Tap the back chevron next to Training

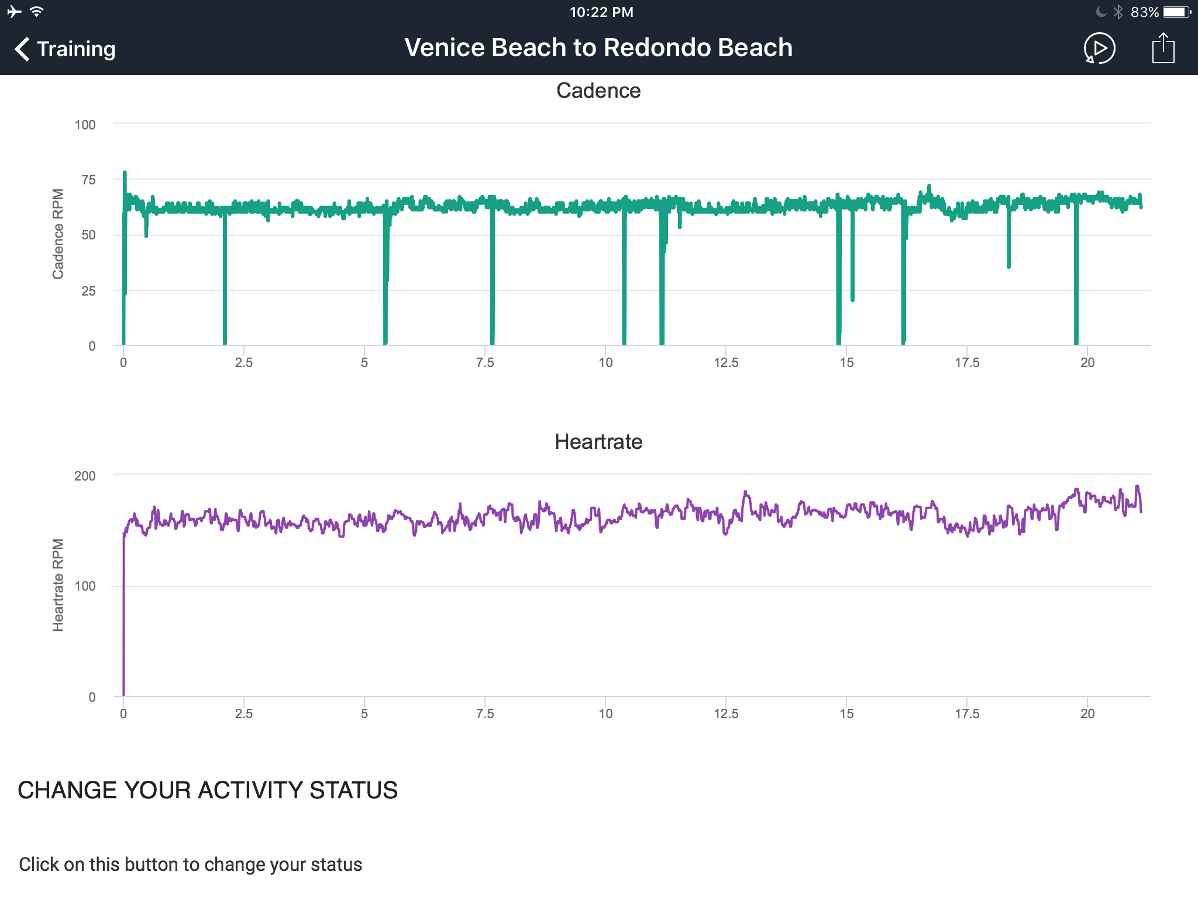[x=22, y=49]
